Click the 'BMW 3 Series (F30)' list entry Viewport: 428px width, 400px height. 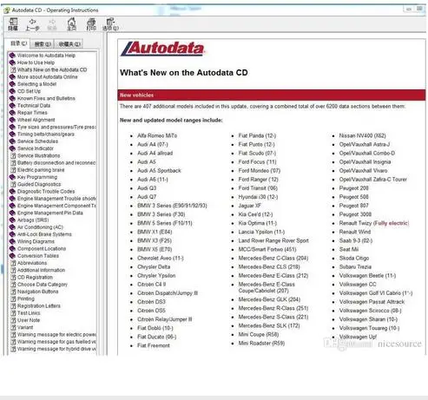coord(161,214)
